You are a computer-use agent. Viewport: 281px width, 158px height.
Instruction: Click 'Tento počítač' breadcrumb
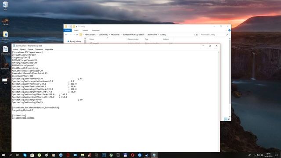coord(90,35)
